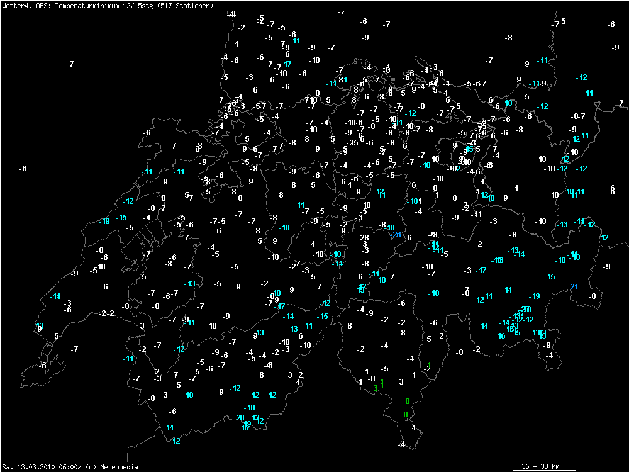Click the green 3 temperature reading
Viewport: 629px width, 472px height.
tap(375, 388)
